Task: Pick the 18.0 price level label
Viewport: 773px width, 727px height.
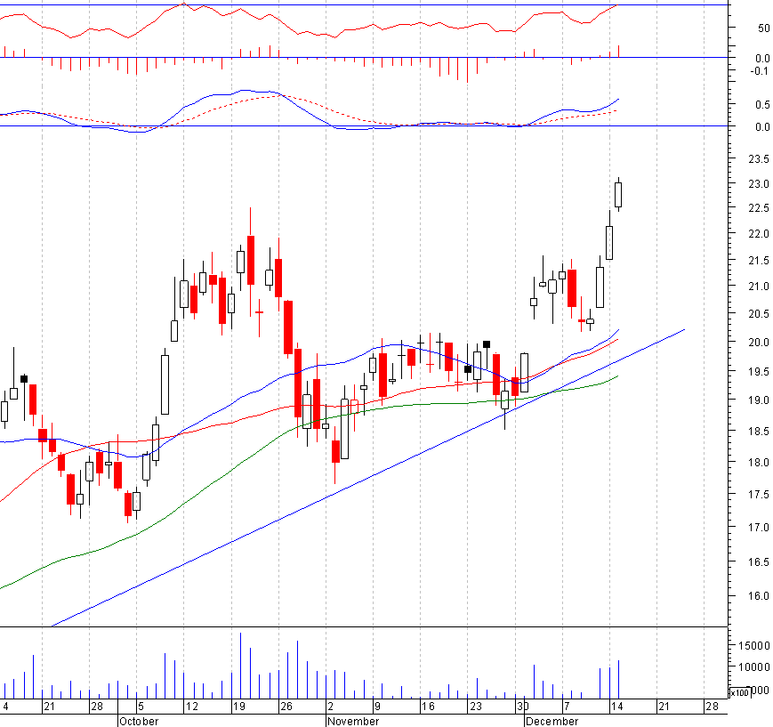Action: click(758, 462)
